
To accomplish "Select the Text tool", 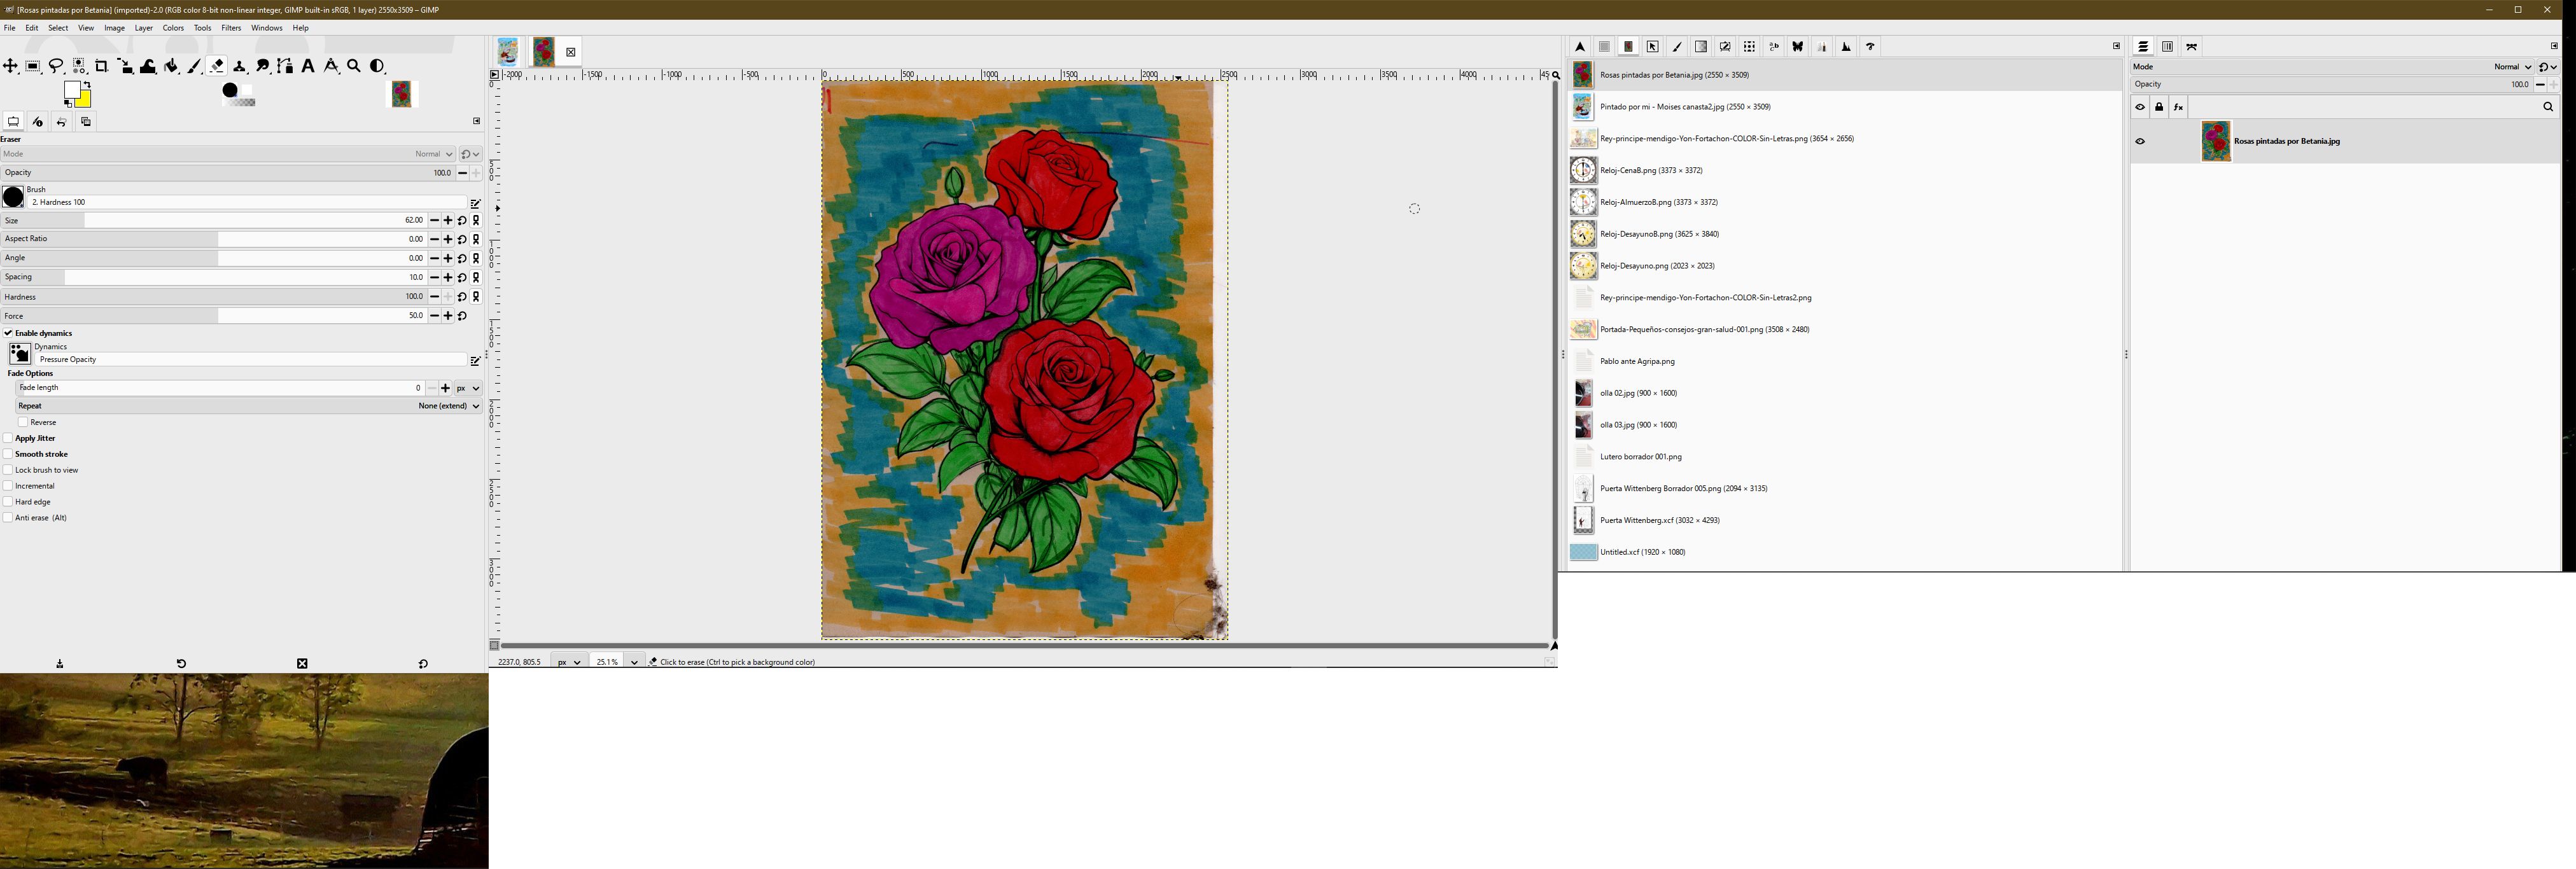I will click(x=308, y=66).
